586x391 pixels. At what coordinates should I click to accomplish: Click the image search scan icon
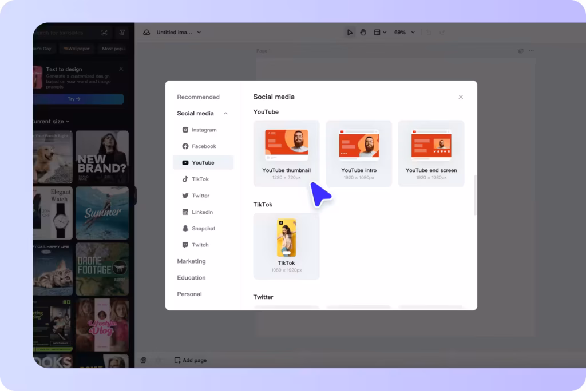pyautogui.click(x=104, y=33)
